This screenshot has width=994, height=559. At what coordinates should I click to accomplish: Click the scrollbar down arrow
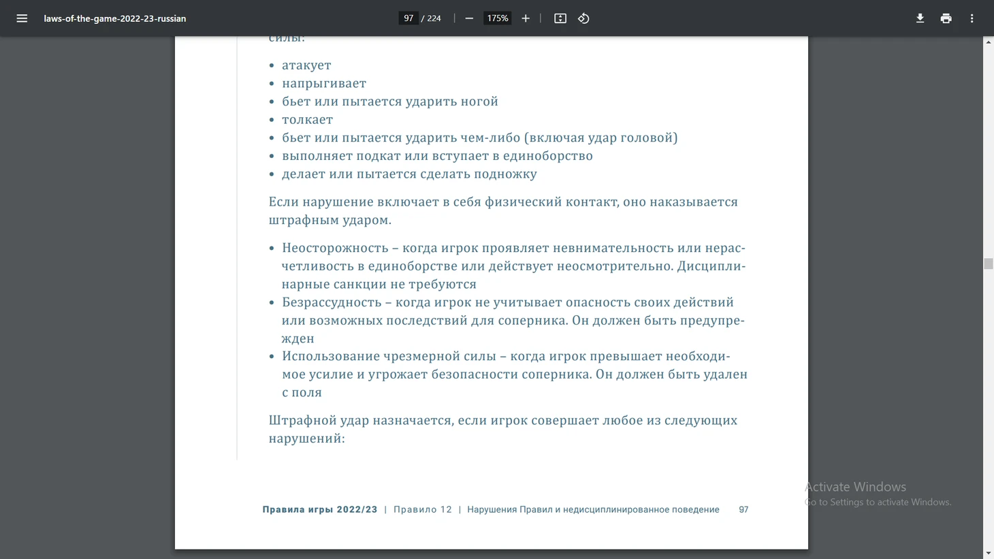tap(988, 553)
